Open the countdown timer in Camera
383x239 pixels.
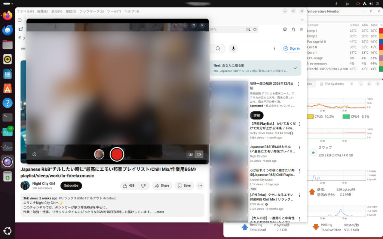click(x=34, y=154)
